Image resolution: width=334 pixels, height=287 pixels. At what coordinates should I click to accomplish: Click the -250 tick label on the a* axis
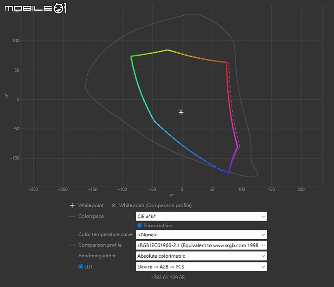pos(33,189)
